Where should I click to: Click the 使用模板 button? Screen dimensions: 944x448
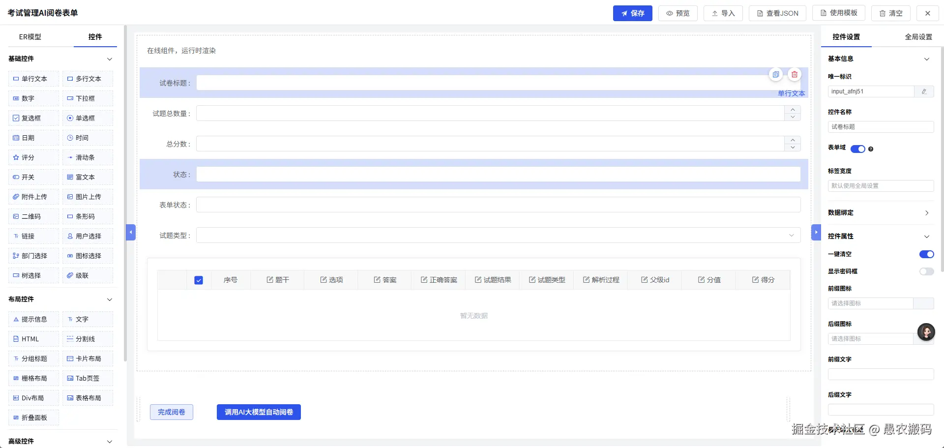(x=839, y=13)
